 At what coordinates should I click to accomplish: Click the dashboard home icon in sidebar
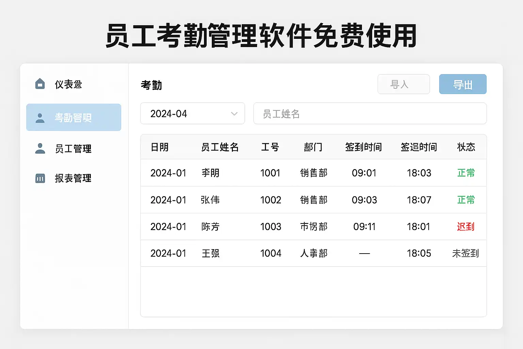pyautogui.click(x=40, y=84)
